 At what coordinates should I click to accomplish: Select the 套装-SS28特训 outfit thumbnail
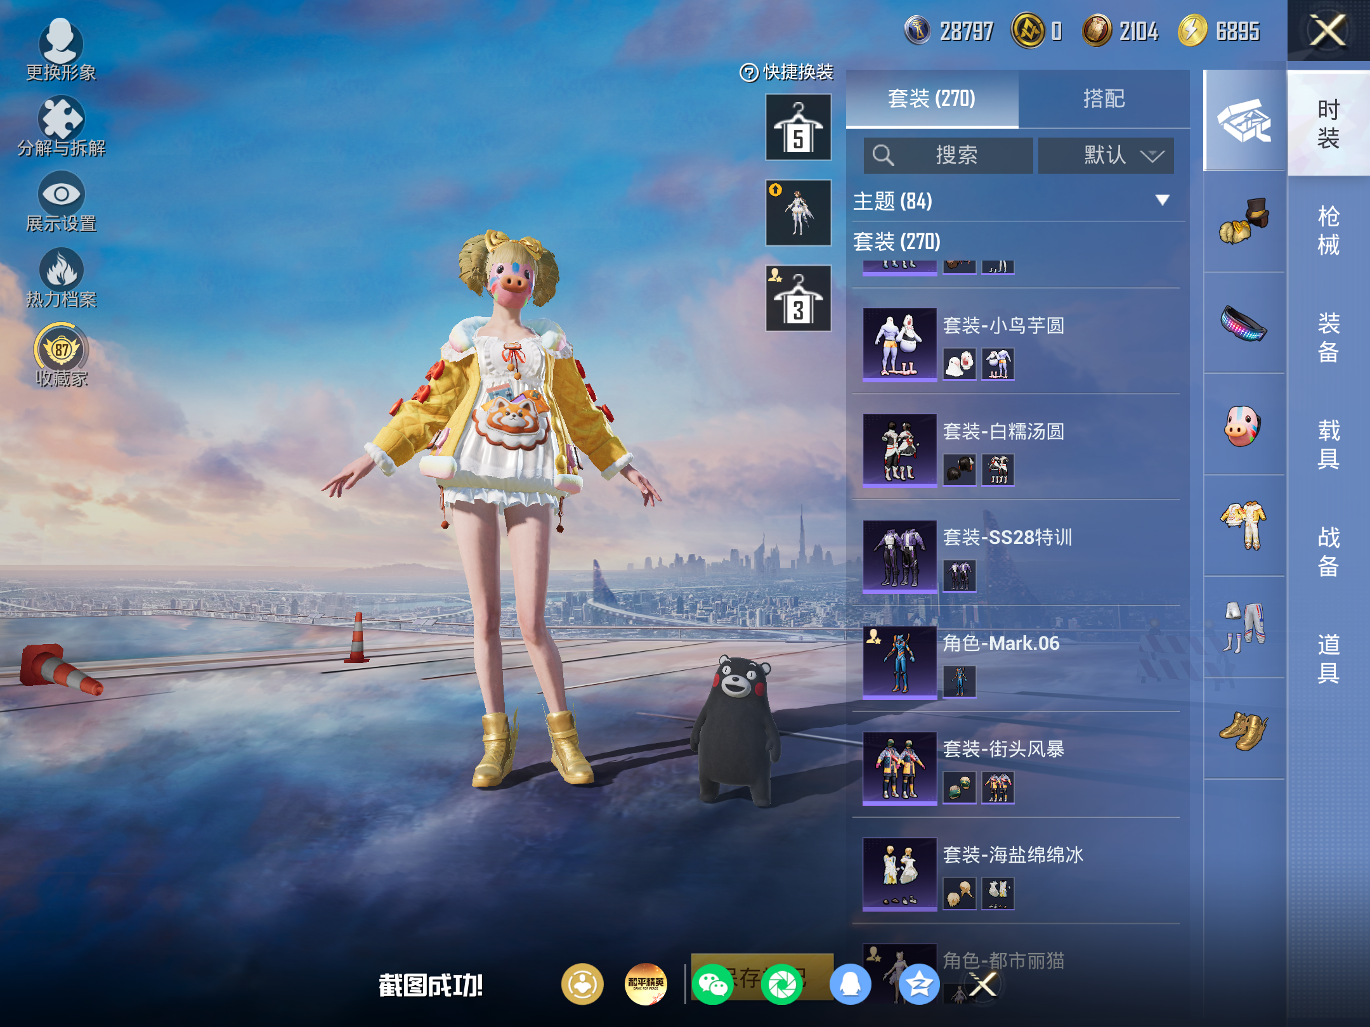(899, 556)
